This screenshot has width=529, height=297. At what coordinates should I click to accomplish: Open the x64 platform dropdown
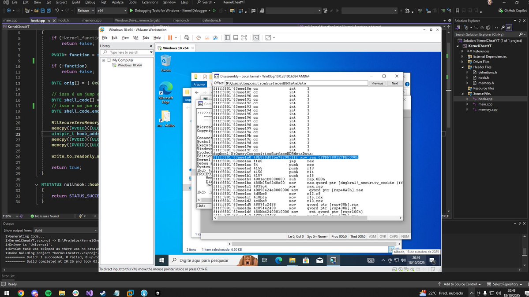112,11
